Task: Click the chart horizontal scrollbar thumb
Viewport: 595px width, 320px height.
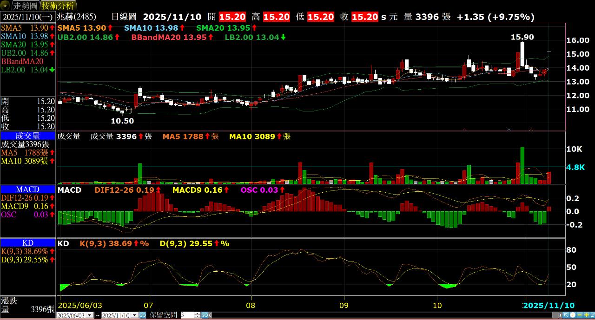Action: tap(555, 315)
